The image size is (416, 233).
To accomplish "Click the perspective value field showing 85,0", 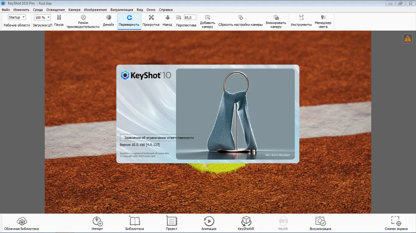I will 190,18.
